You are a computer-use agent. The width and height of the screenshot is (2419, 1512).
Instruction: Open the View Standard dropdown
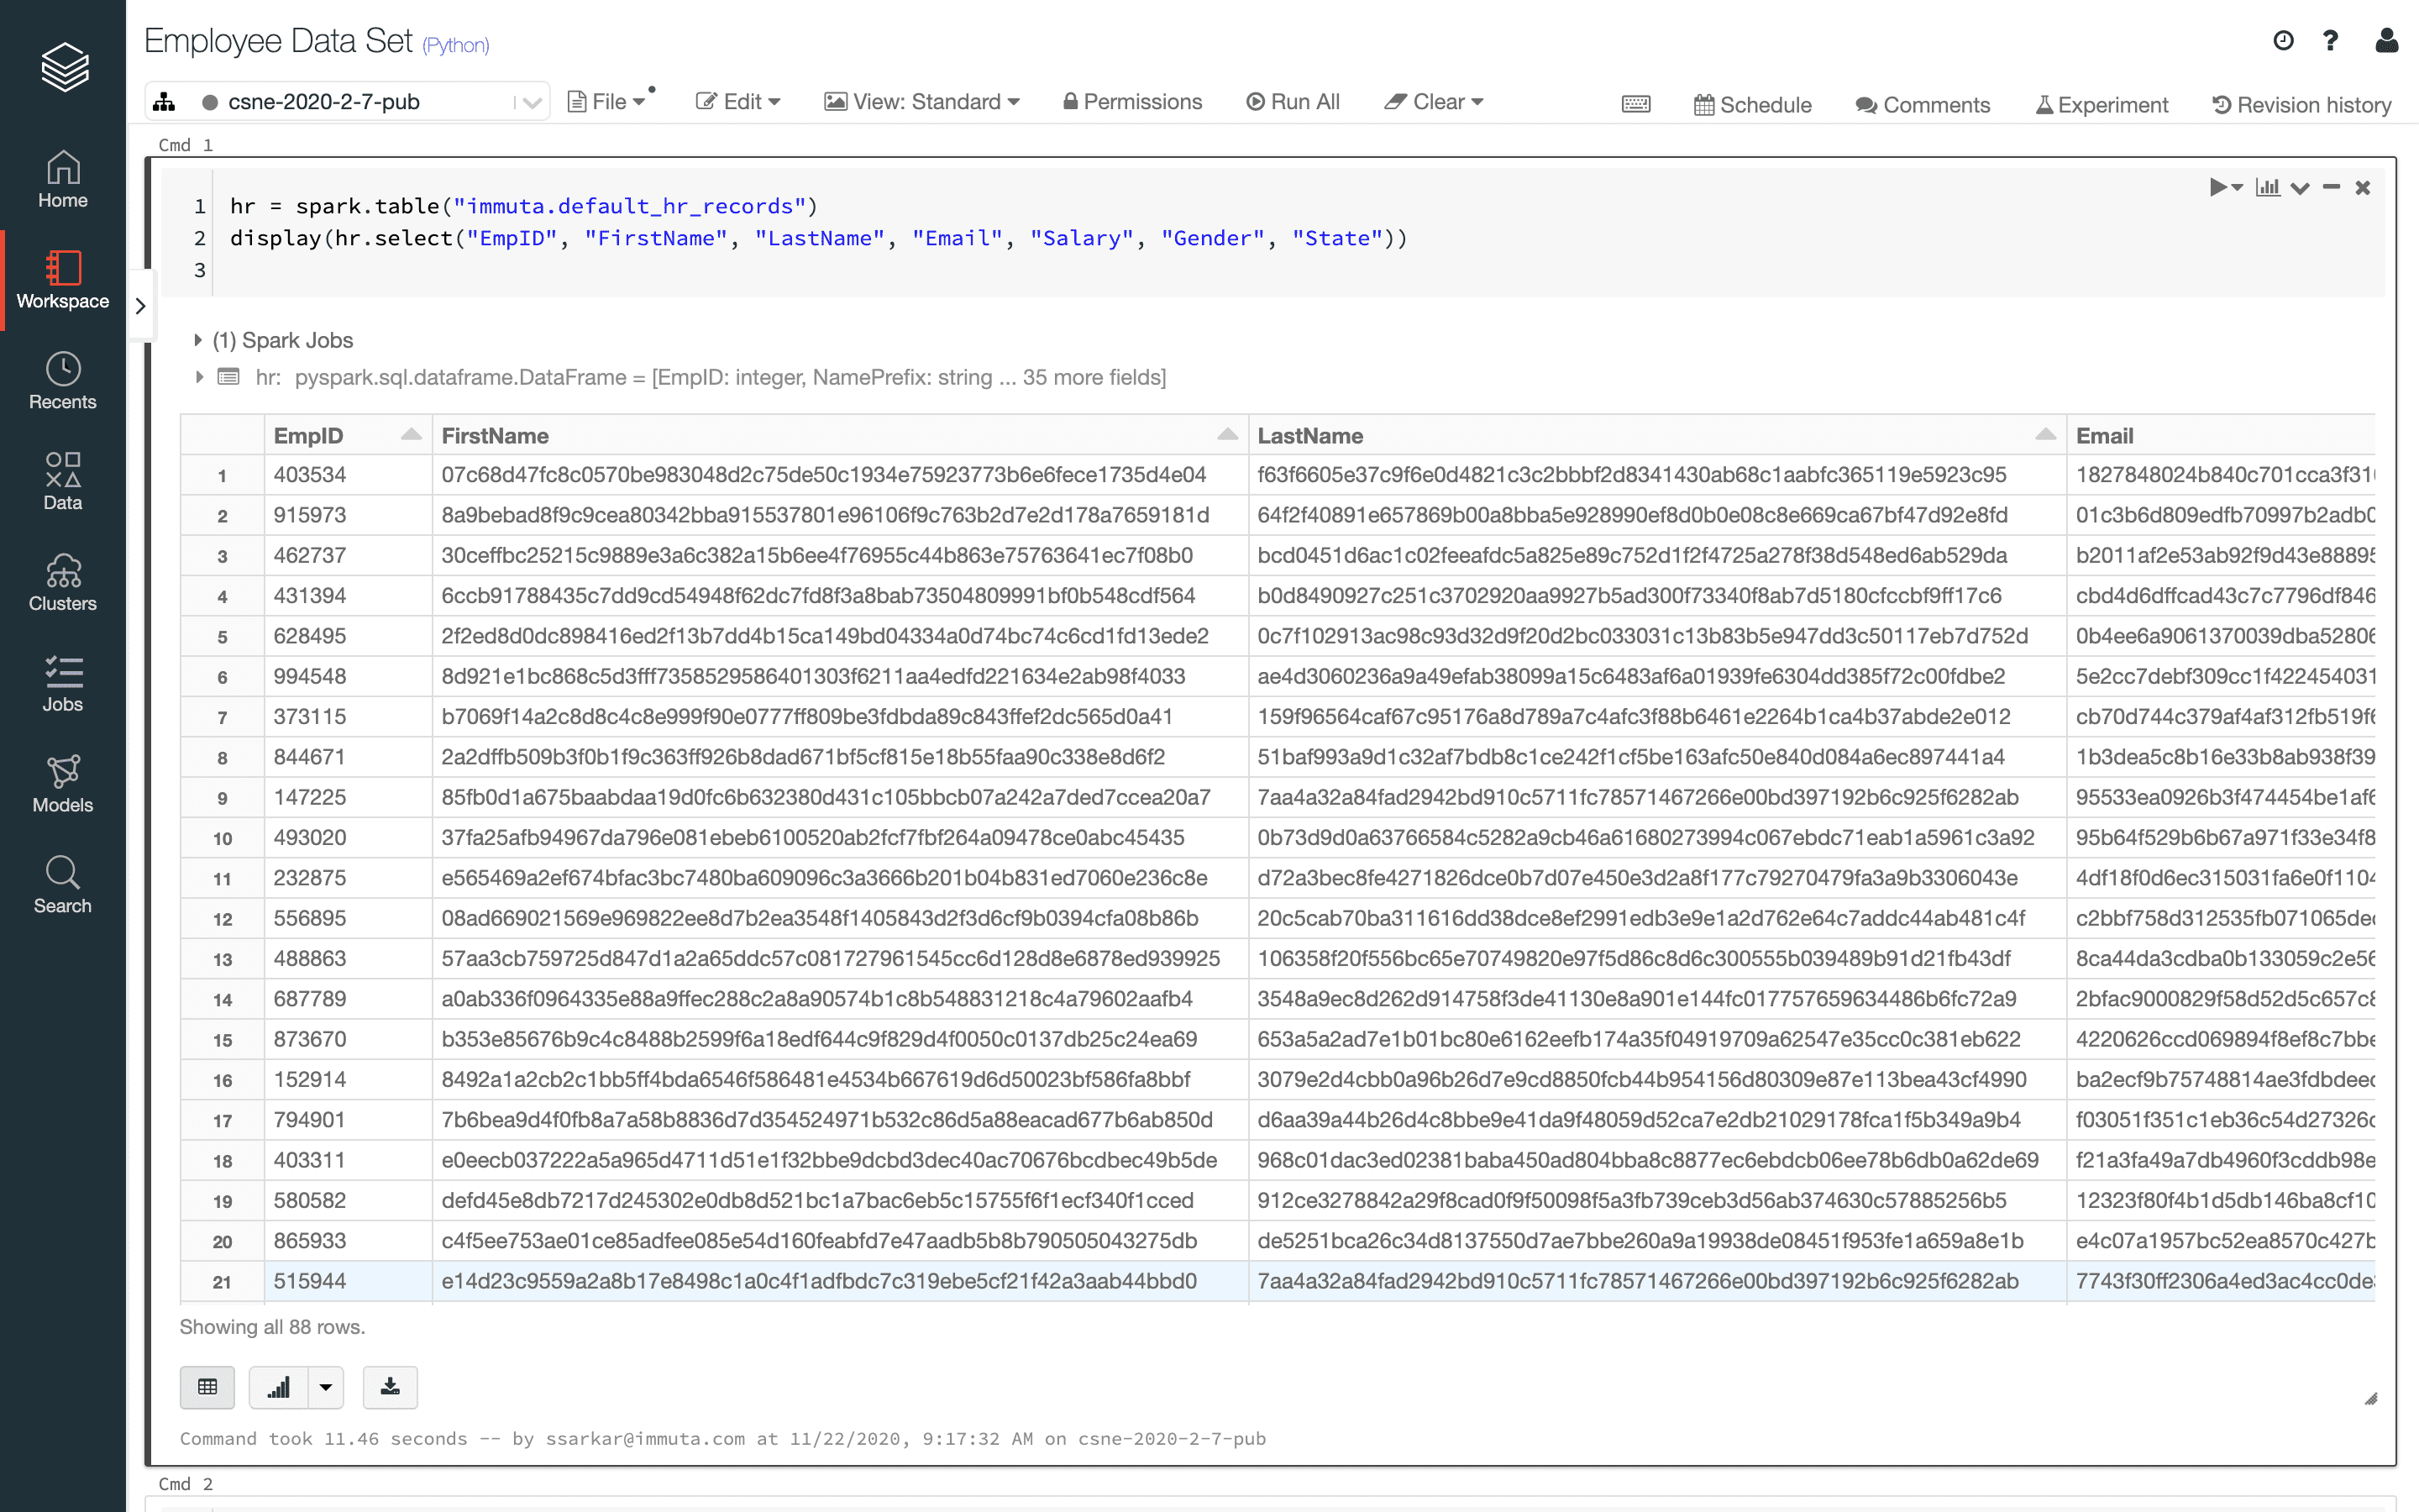pyautogui.click(x=921, y=101)
